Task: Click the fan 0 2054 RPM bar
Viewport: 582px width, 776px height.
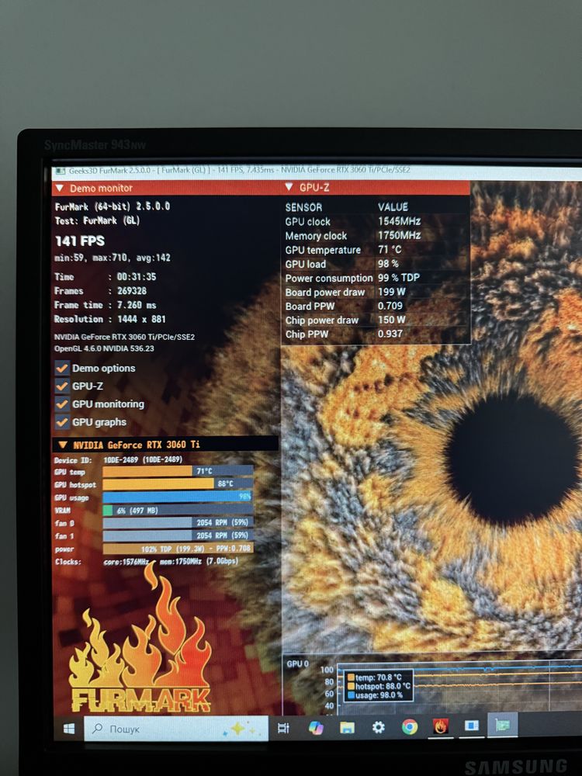Action: (178, 522)
